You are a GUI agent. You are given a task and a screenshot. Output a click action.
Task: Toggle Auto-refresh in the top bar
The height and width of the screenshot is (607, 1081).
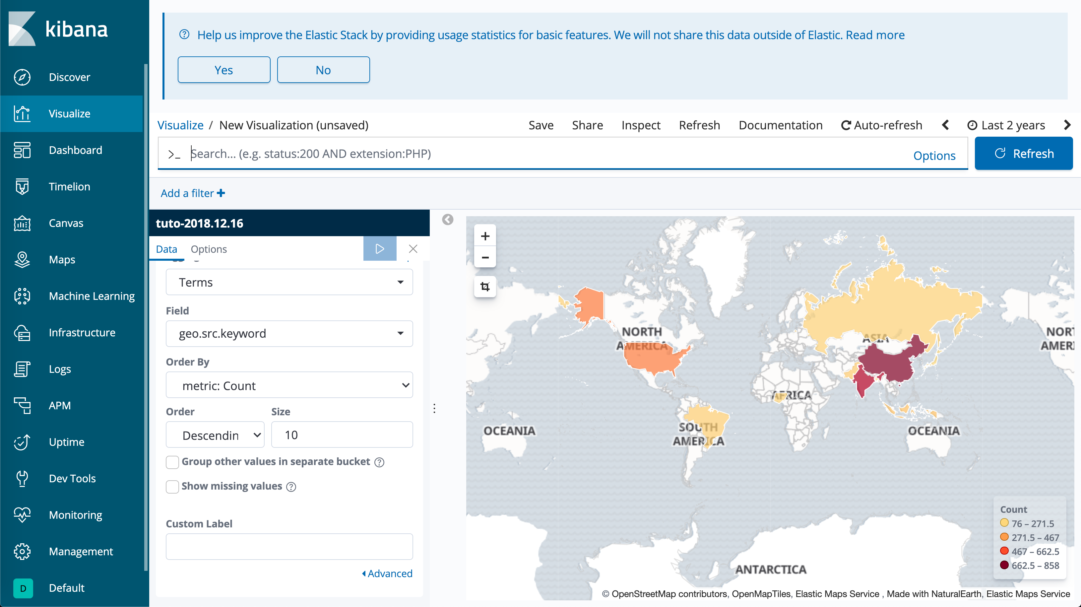pyautogui.click(x=882, y=125)
